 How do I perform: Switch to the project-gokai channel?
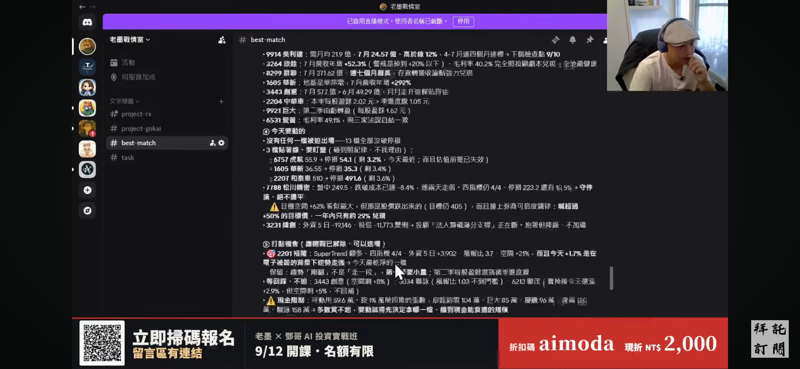click(167, 129)
